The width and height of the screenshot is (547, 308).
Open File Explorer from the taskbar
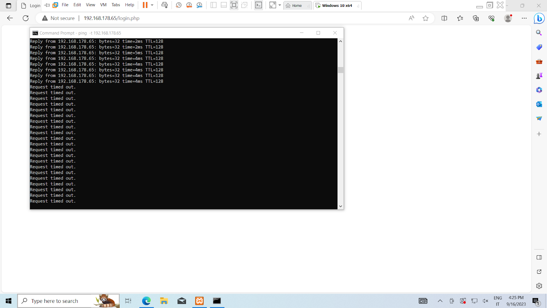(164, 301)
